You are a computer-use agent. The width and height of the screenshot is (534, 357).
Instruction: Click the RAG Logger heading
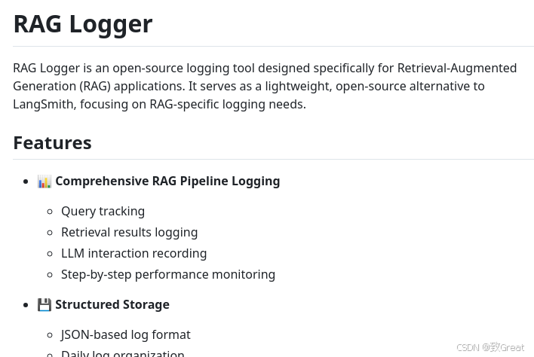(83, 25)
